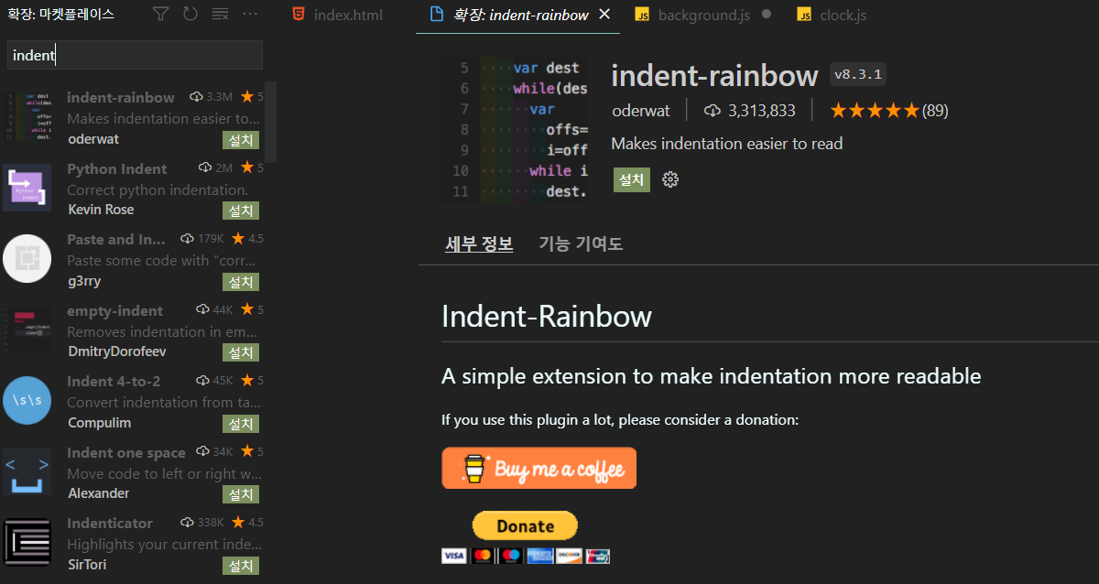Select Indent one space list entry title

[126, 452]
